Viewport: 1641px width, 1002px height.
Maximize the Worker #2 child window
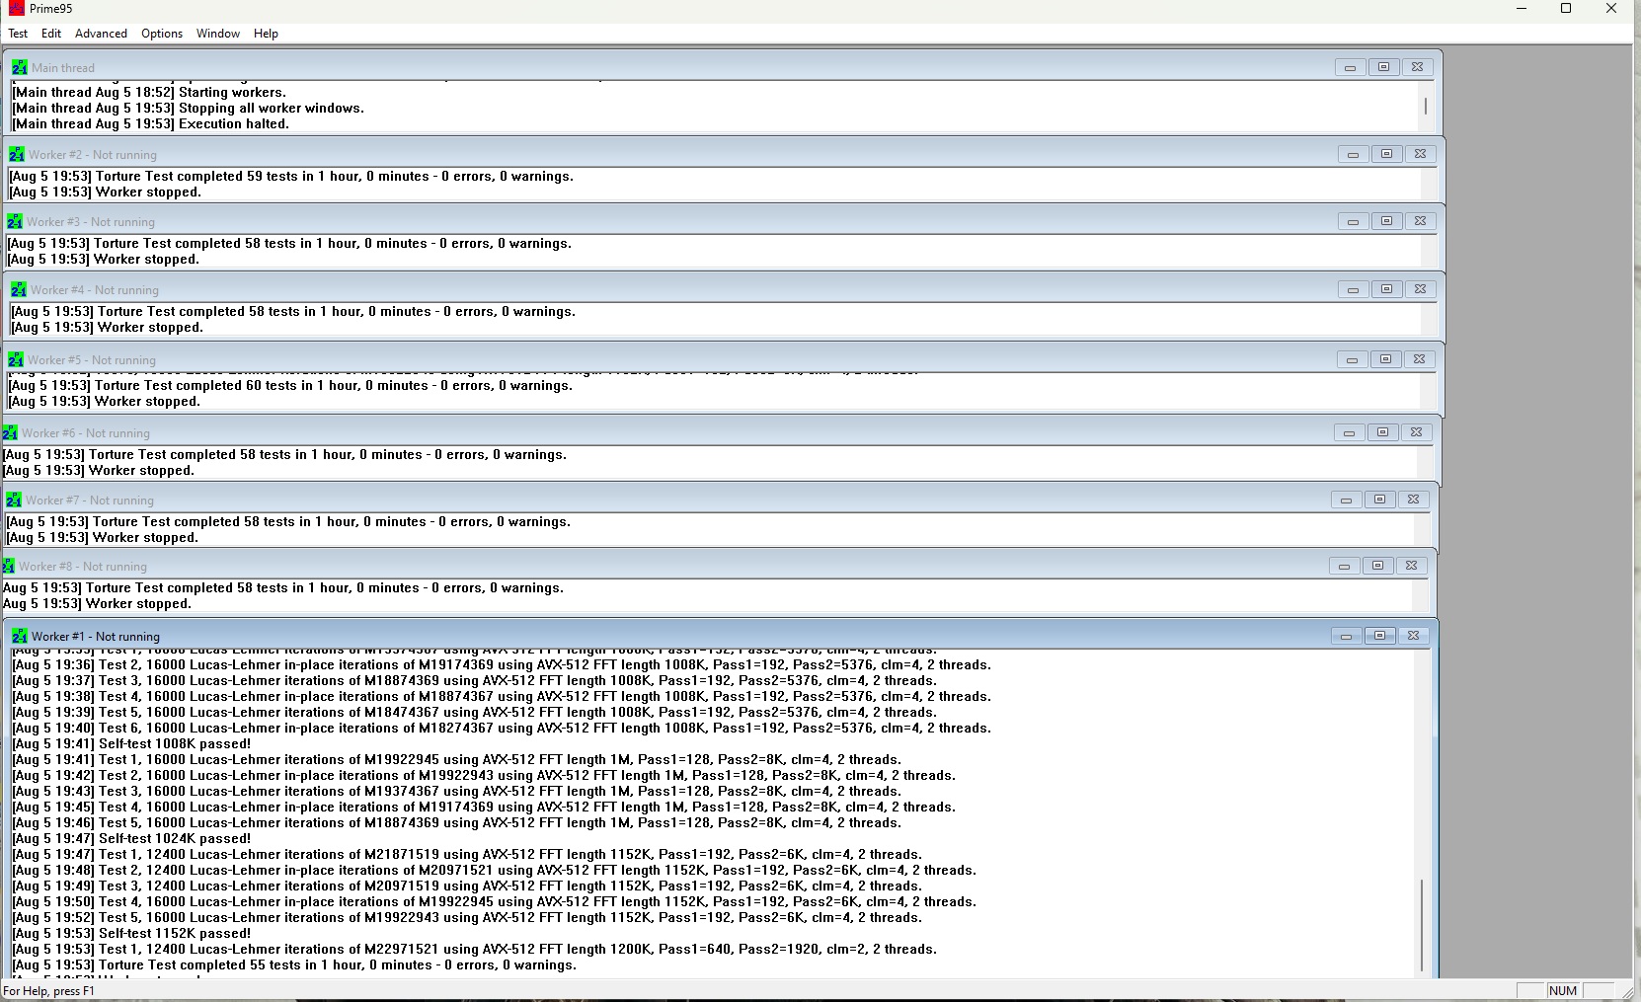click(1386, 154)
